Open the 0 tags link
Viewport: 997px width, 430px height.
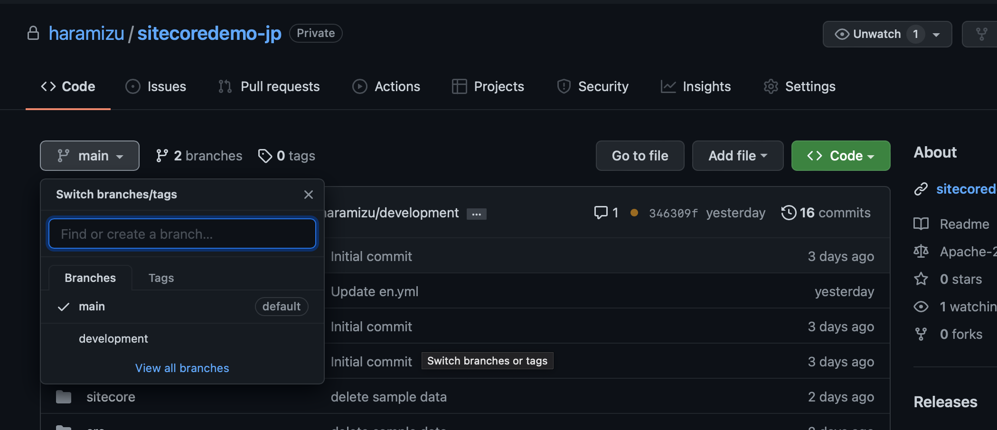pos(286,156)
